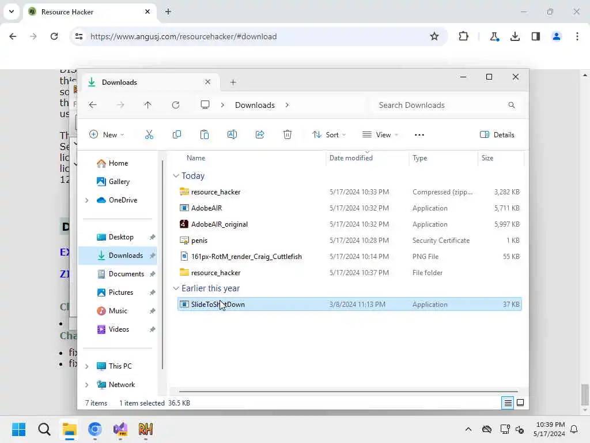Switch to details list view in status bar
Image resolution: width=590 pixels, height=443 pixels.
pyautogui.click(x=508, y=403)
